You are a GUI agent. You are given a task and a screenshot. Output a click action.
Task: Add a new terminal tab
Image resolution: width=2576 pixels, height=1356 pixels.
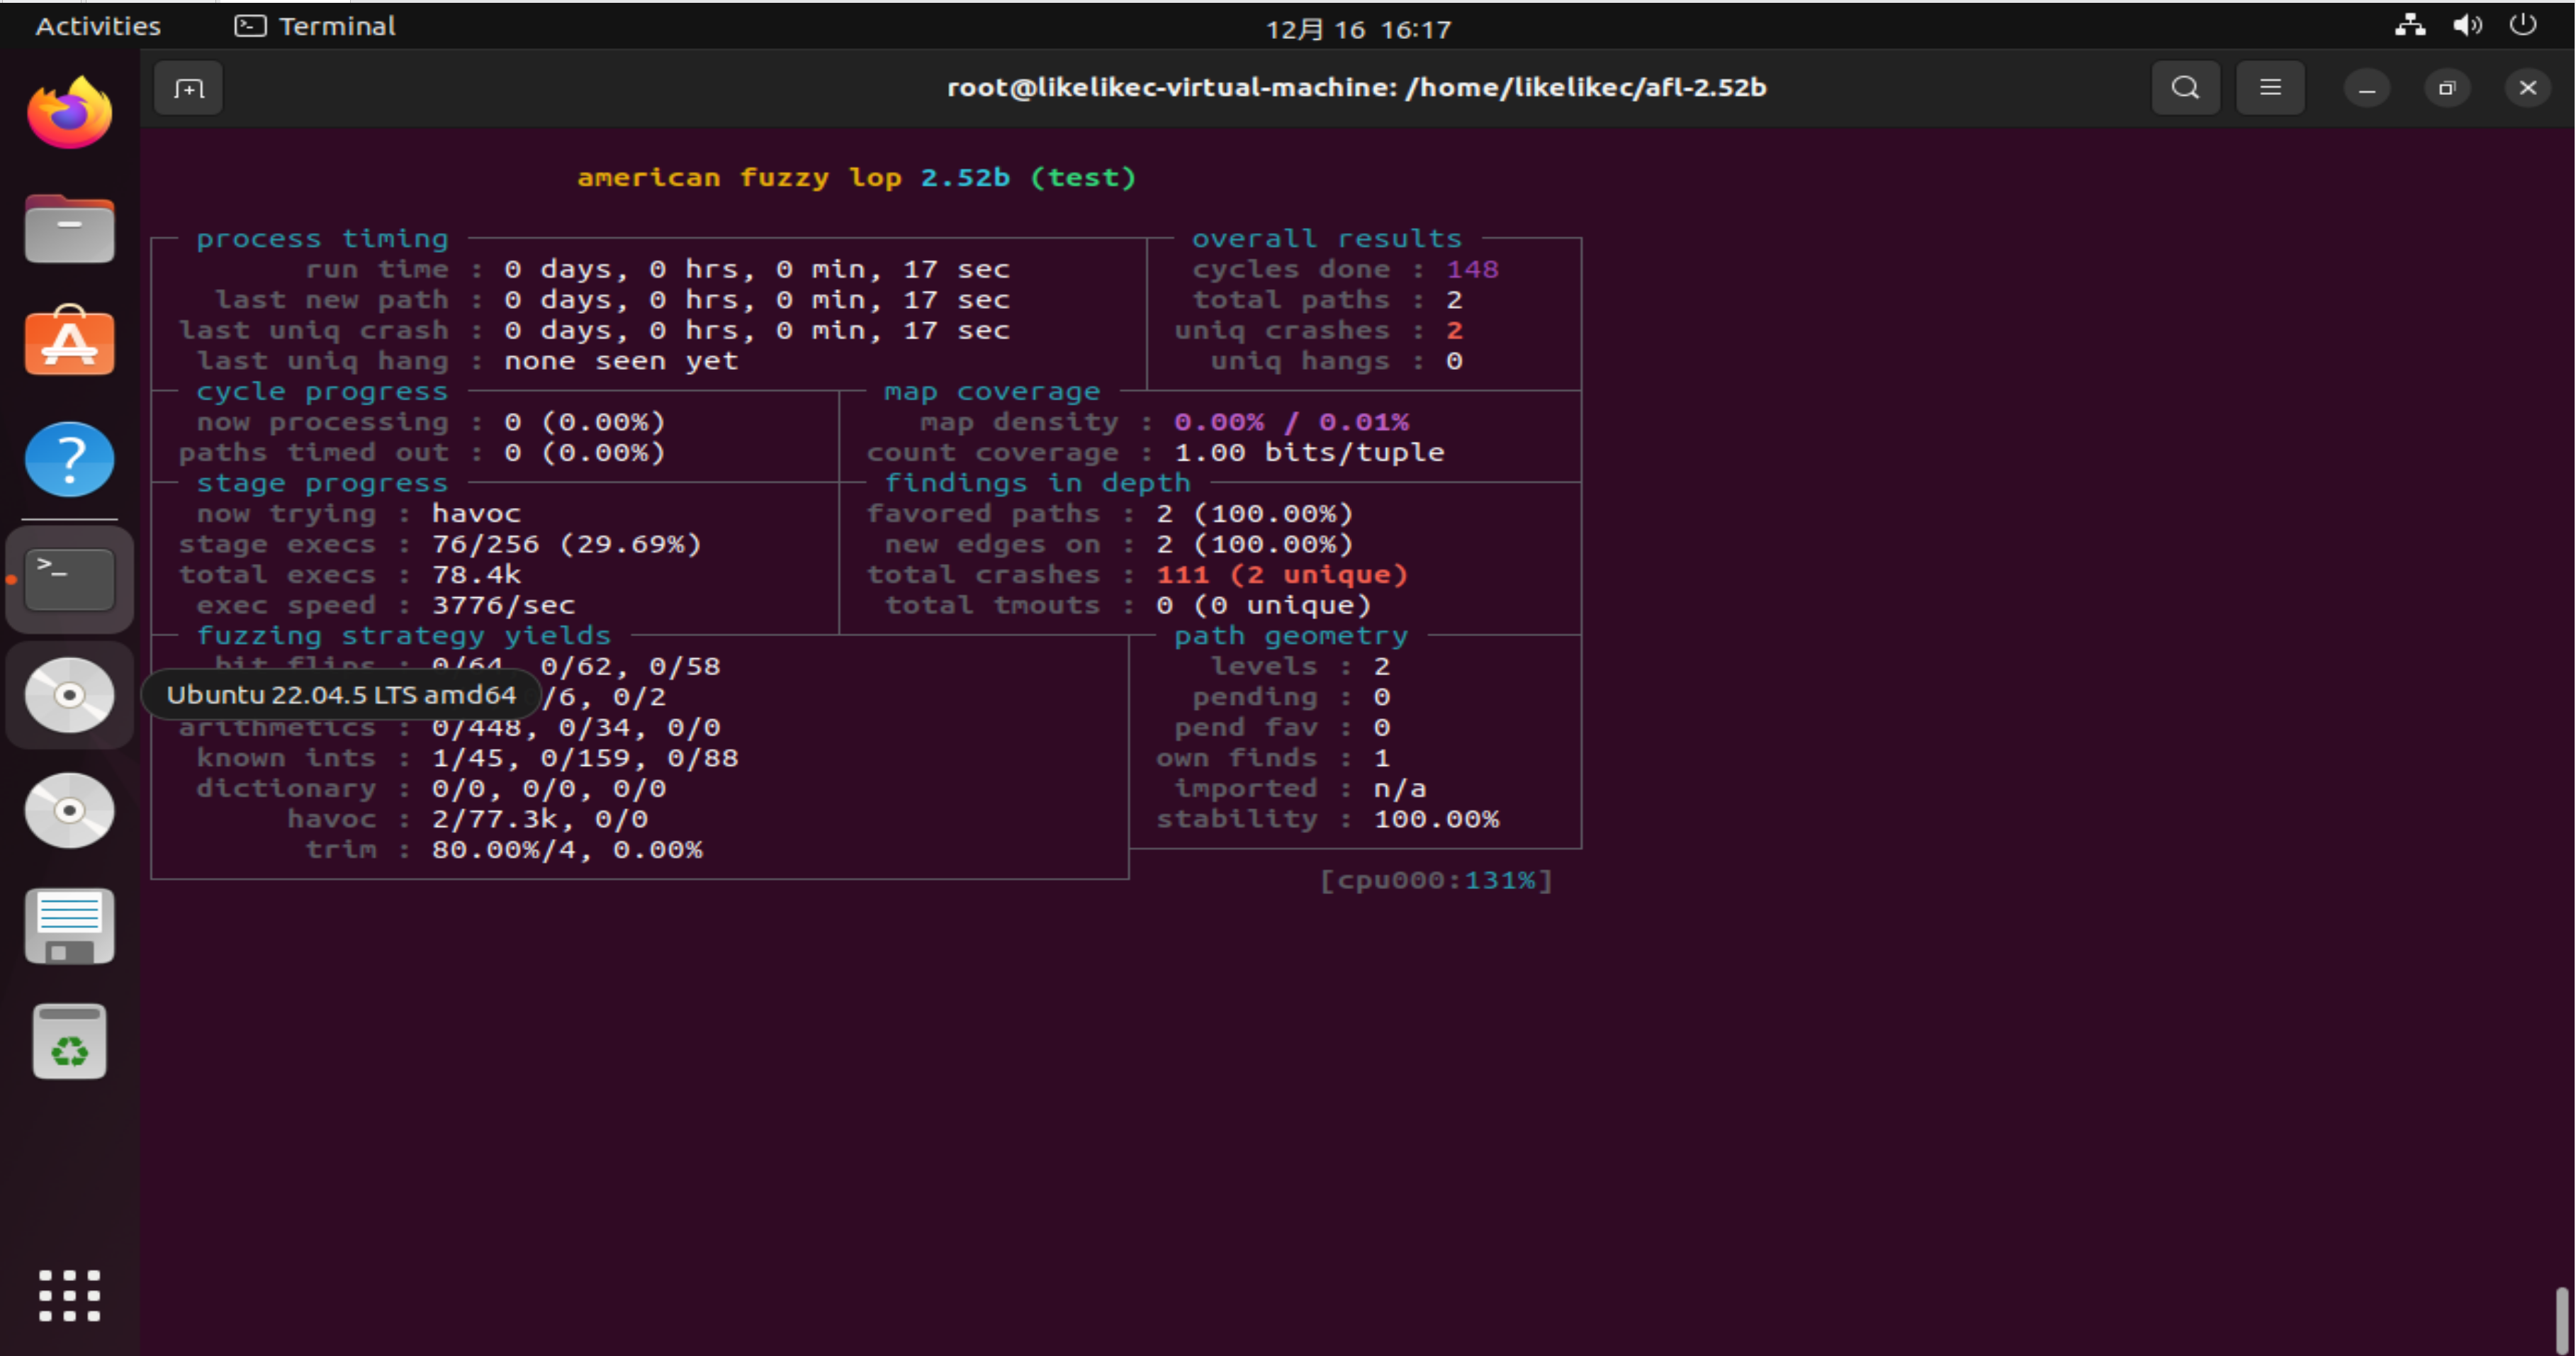click(188, 88)
